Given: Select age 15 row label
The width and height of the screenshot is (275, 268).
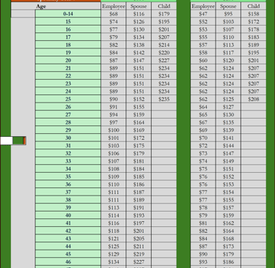Looking at the screenshot, I should coord(68,22).
